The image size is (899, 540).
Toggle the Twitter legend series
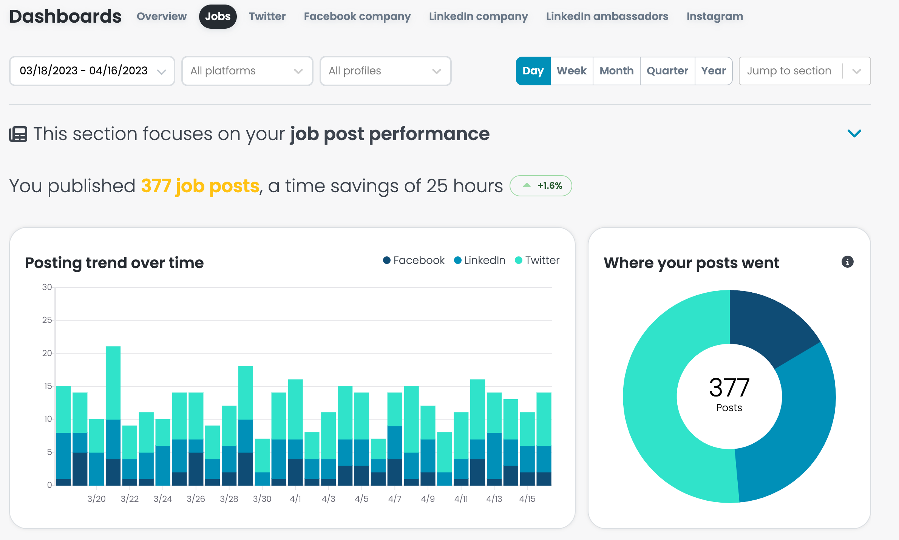click(x=537, y=260)
